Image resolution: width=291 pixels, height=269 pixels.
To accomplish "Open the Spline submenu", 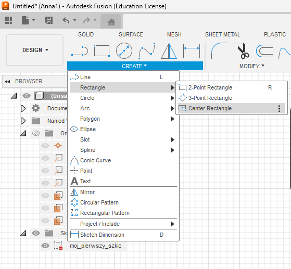I will coord(123,150).
